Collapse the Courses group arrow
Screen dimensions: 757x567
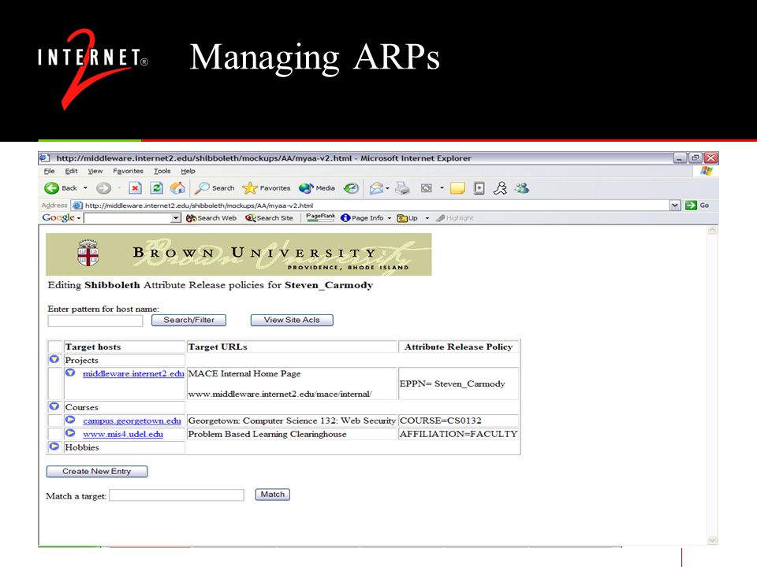click(54, 406)
